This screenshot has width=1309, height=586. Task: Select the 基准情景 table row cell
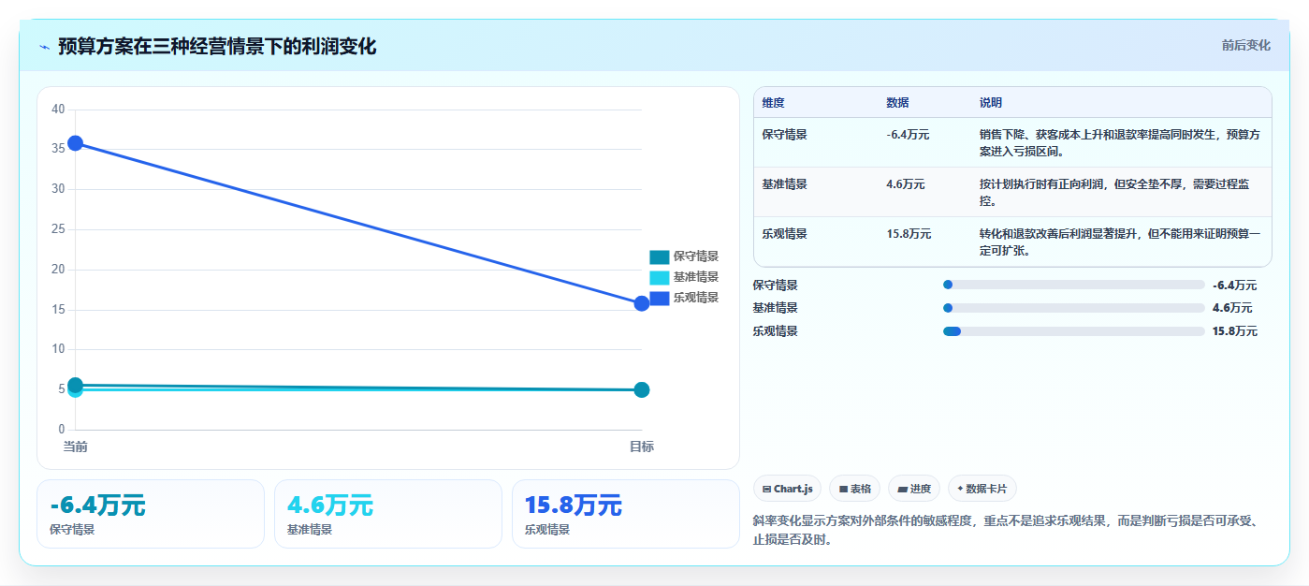[x=784, y=184]
